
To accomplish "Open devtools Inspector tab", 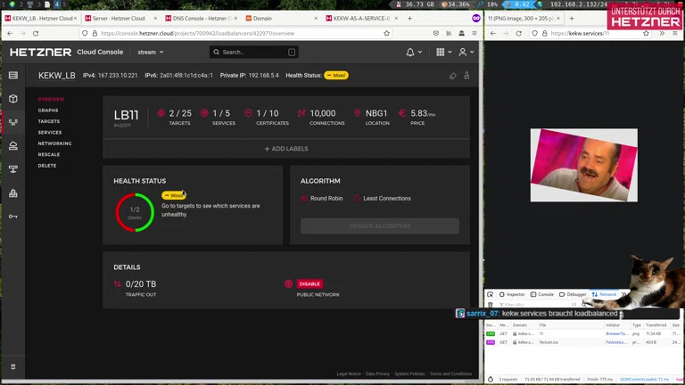I will click(512, 294).
